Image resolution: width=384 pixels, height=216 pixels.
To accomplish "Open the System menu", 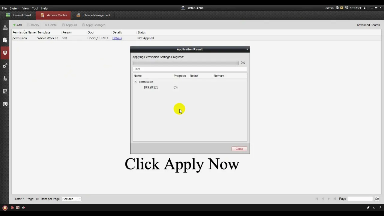I will 14,8.
